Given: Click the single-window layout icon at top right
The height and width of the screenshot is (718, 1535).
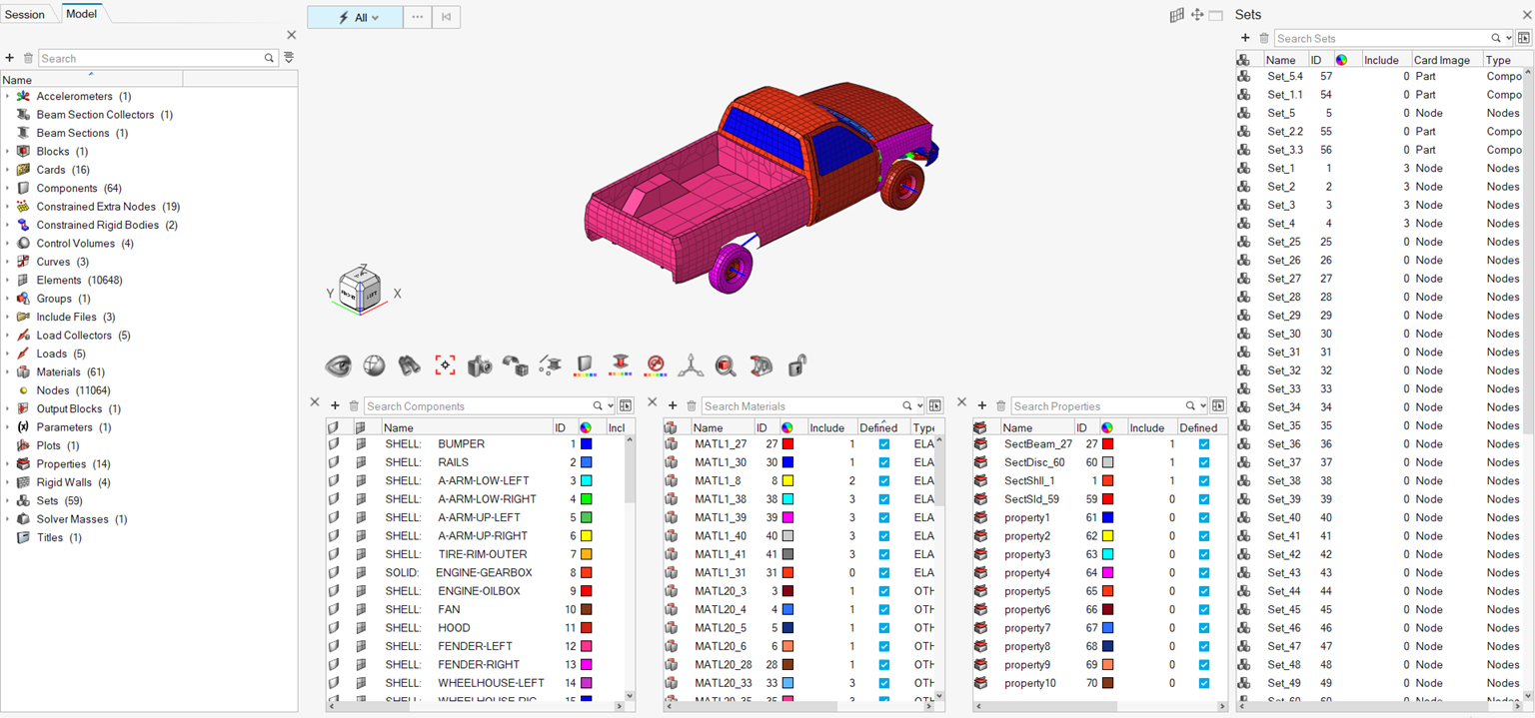Looking at the screenshot, I should [x=1215, y=15].
